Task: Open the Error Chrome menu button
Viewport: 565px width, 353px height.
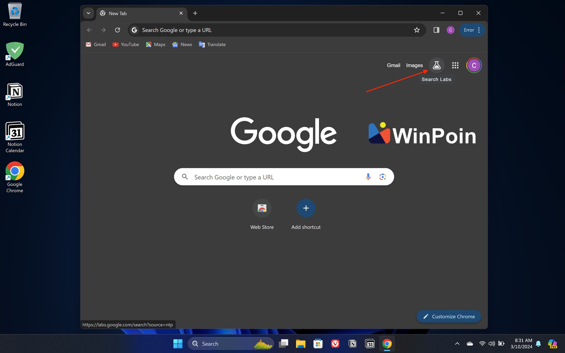Action: point(472,30)
